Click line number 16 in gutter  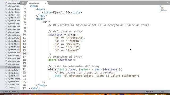tap(24, 54)
